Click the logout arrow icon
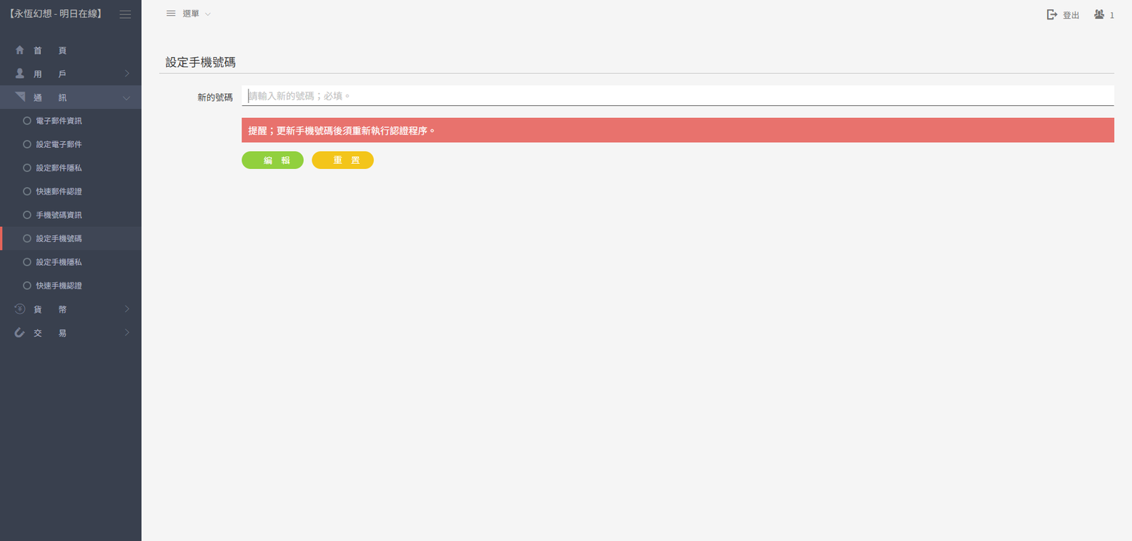The width and height of the screenshot is (1132, 541). (1052, 14)
